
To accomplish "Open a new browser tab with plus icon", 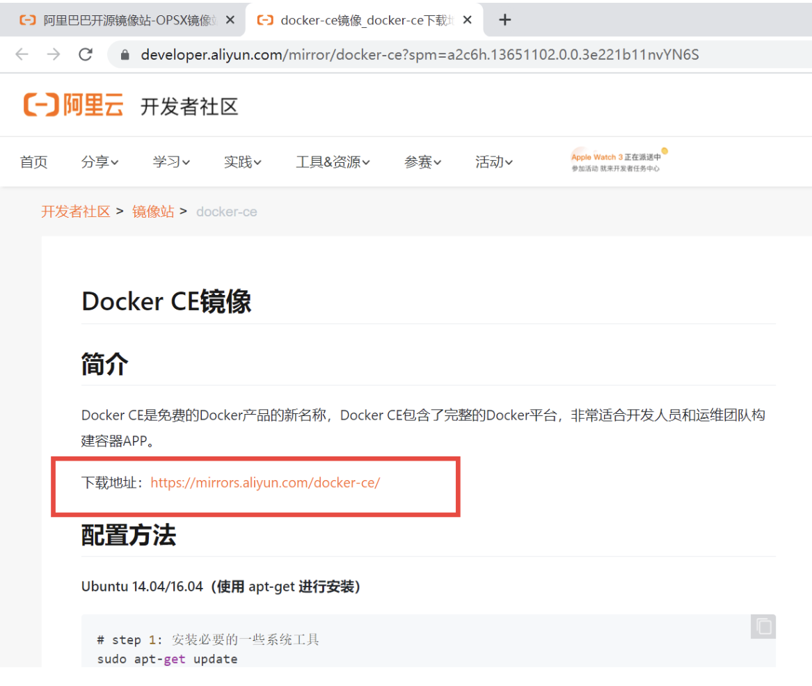I will pos(505,20).
